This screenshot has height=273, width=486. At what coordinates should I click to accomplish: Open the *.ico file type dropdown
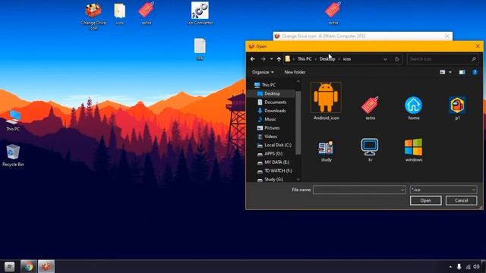click(443, 190)
